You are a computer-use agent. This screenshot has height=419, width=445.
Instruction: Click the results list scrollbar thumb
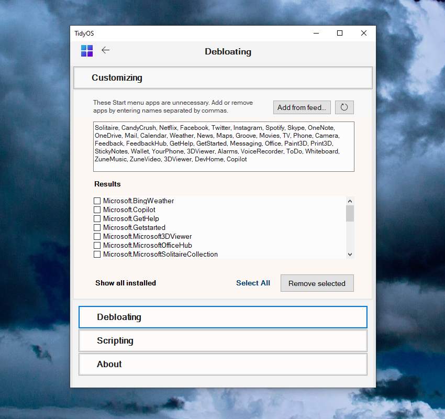click(350, 214)
